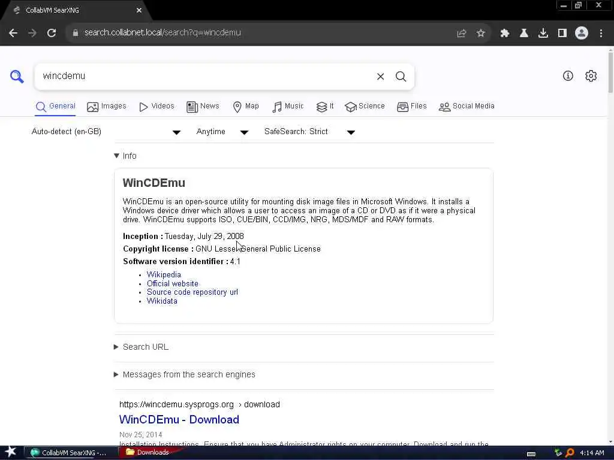Open the Source code repository url link
The width and height of the screenshot is (614, 460).
coord(192,292)
